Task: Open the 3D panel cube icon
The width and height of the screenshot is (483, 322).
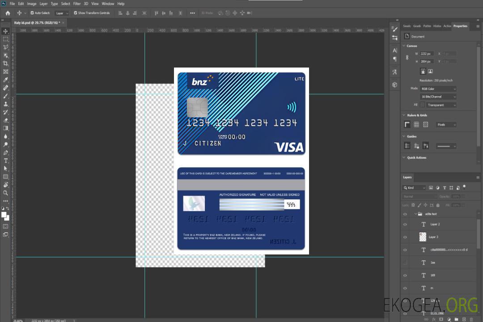Action: 394,85
